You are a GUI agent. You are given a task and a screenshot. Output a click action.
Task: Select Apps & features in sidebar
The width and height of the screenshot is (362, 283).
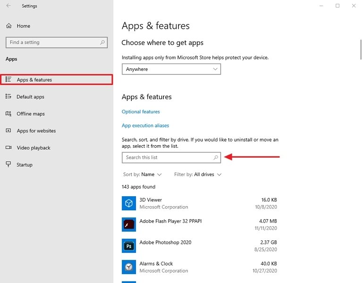click(x=57, y=80)
